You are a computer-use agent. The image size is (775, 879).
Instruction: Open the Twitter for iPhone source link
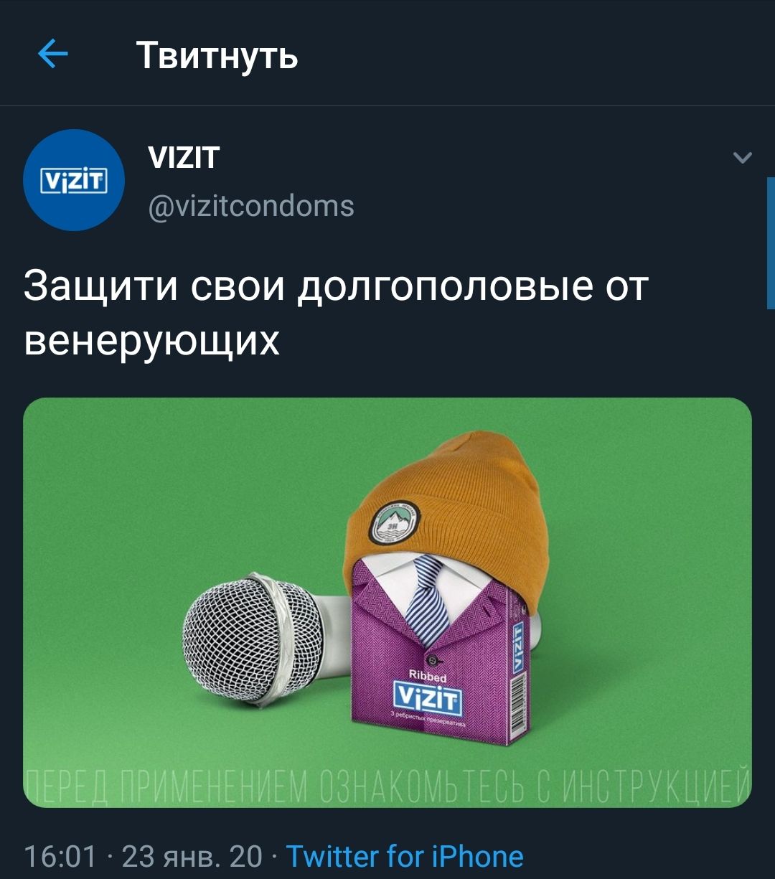point(405,856)
